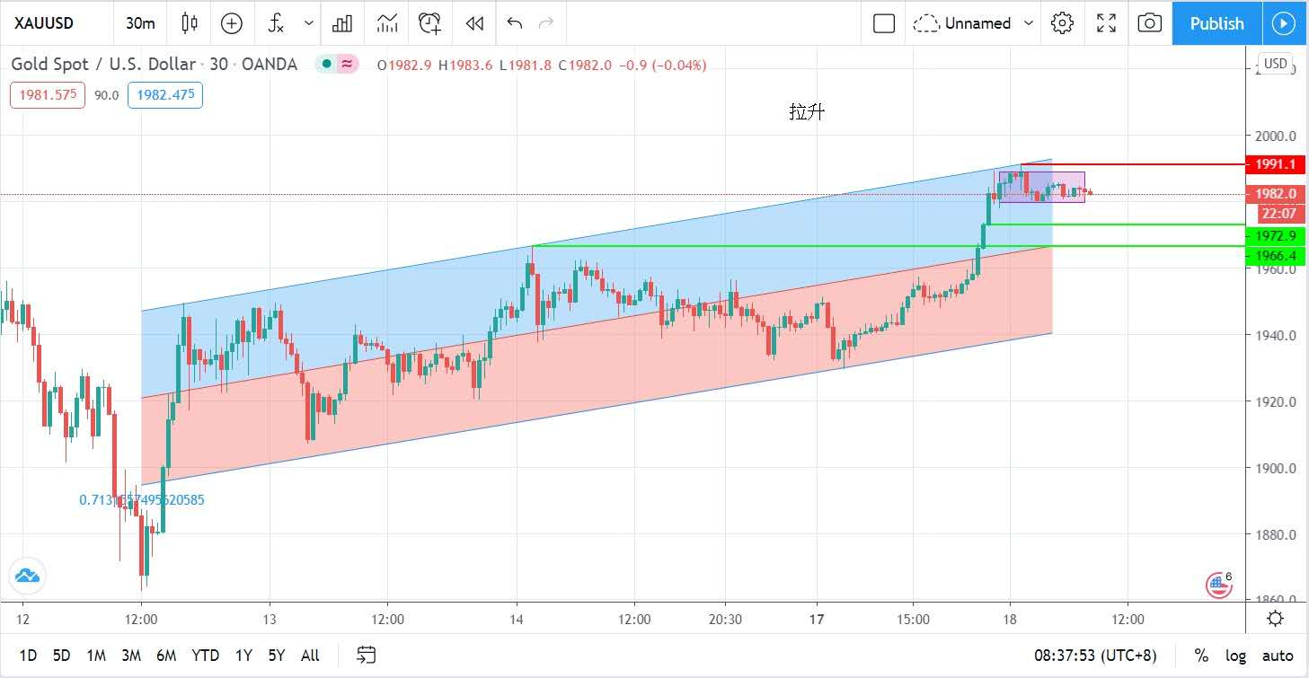Click the create alert clock icon
Image resolution: width=1309 pixels, height=678 pixels.
(430, 23)
